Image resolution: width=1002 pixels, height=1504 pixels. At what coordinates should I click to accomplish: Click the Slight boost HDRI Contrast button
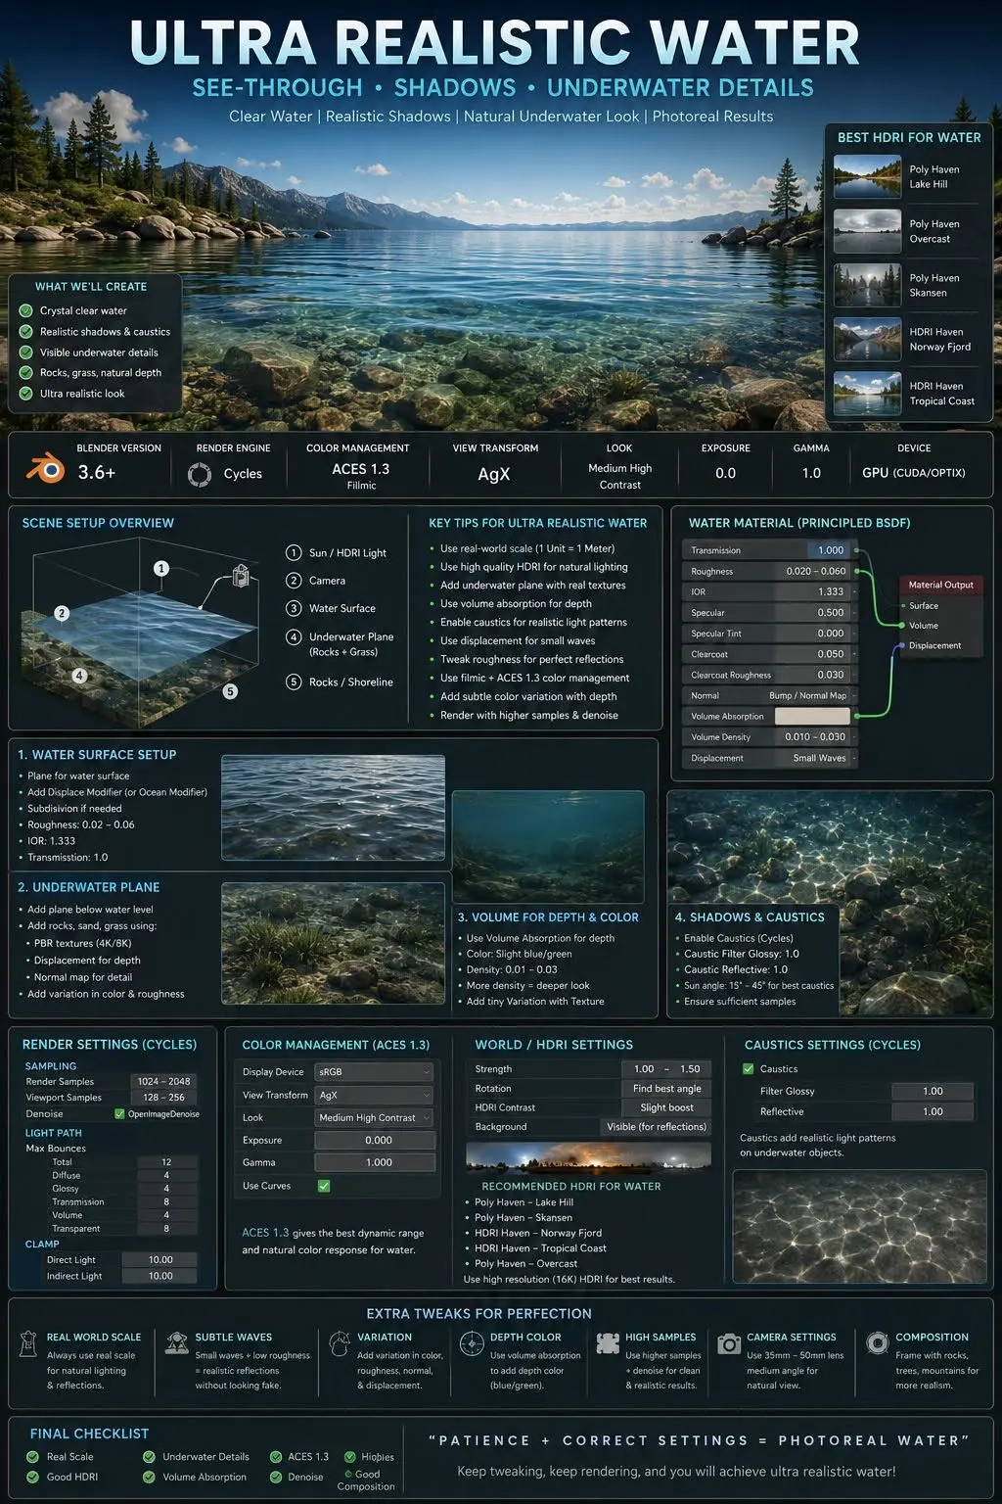coord(667,1107)
